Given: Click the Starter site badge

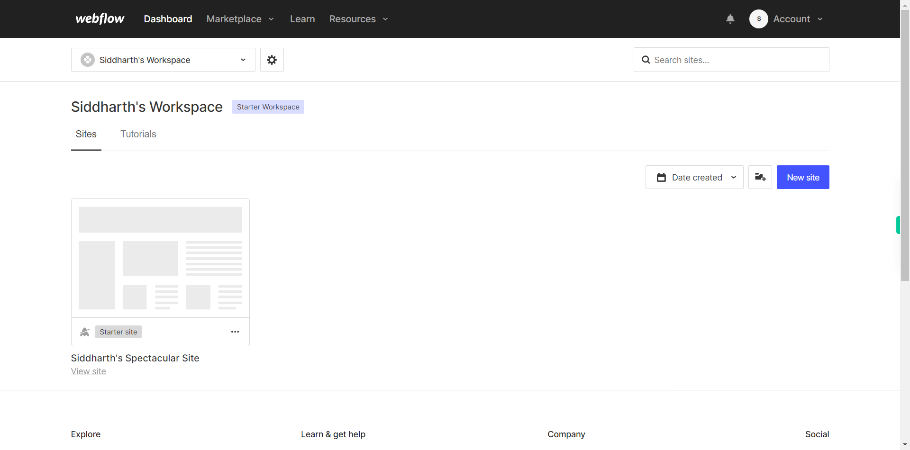Looking at the screenshot, I should 118,332.
